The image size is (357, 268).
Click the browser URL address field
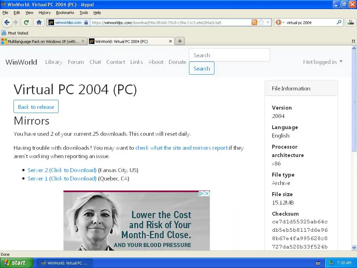point(171,22)
